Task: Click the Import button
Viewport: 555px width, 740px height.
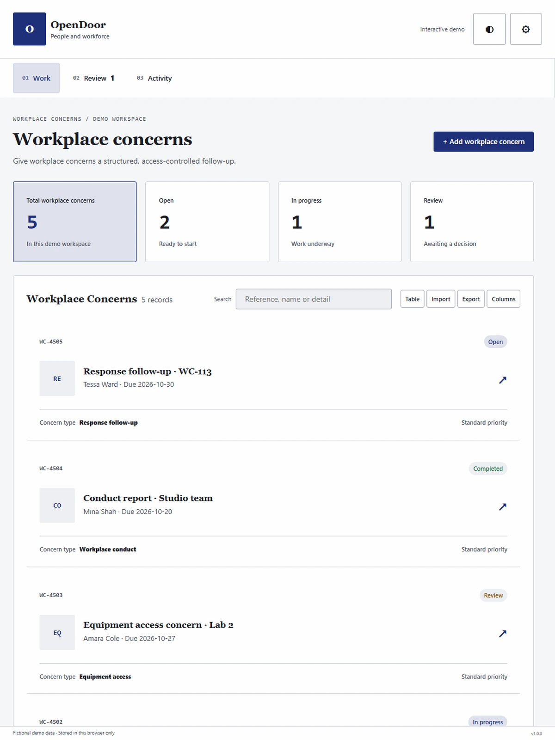Action: coord(441,299)
